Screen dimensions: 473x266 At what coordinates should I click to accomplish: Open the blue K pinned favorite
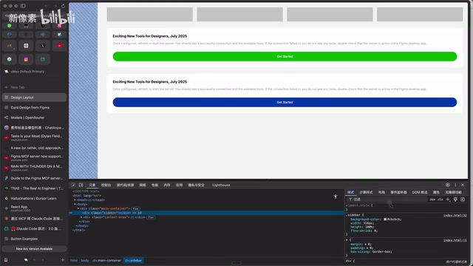pyautogui.click(x=59, y=35)
